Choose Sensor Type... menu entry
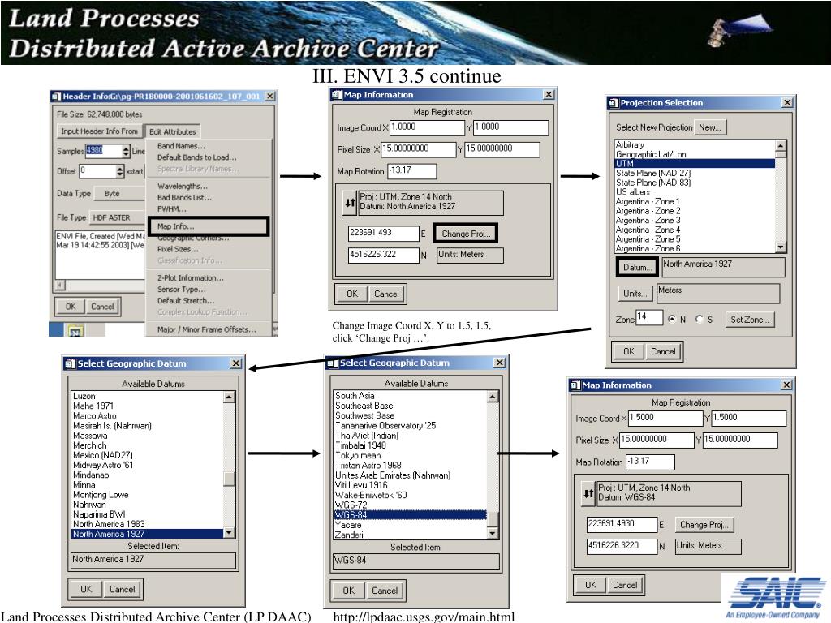 click(x=182, y=290)
